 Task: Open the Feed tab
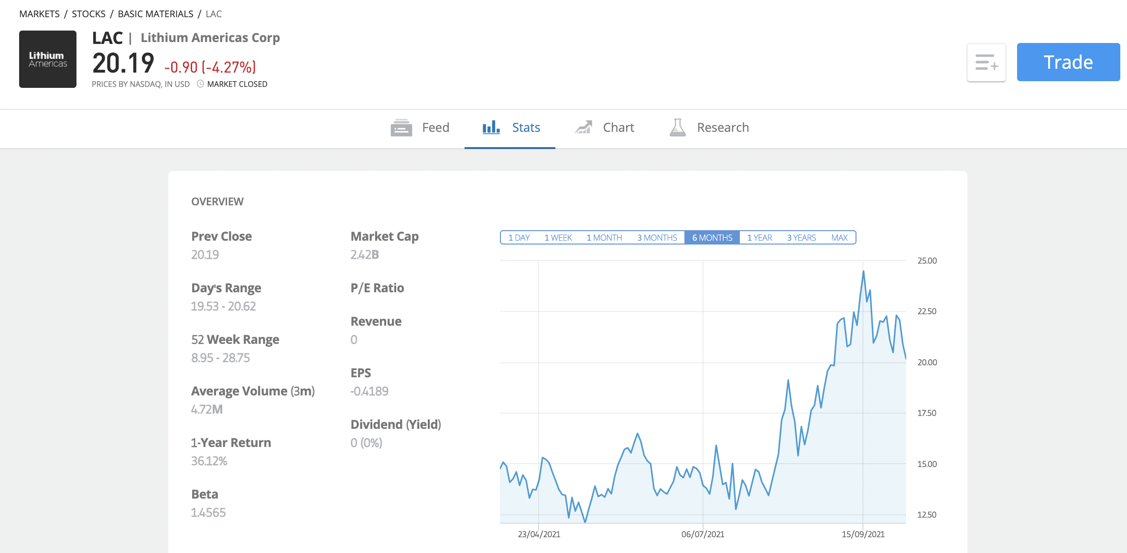tap(420, 128)
